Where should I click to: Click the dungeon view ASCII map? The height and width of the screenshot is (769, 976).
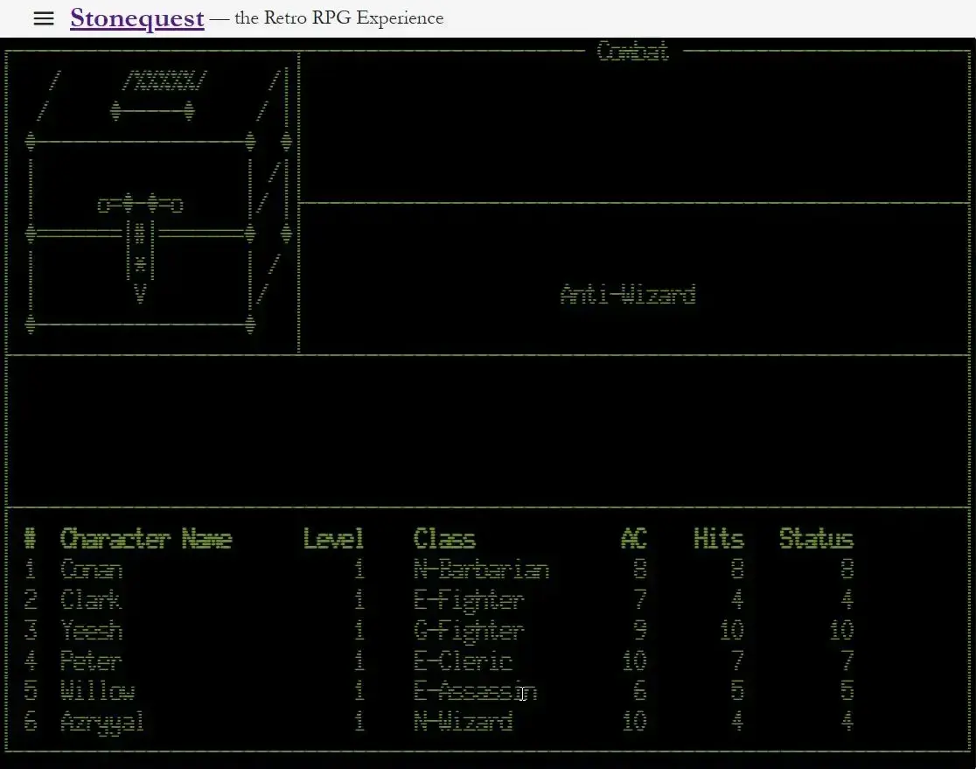point(158,202)
